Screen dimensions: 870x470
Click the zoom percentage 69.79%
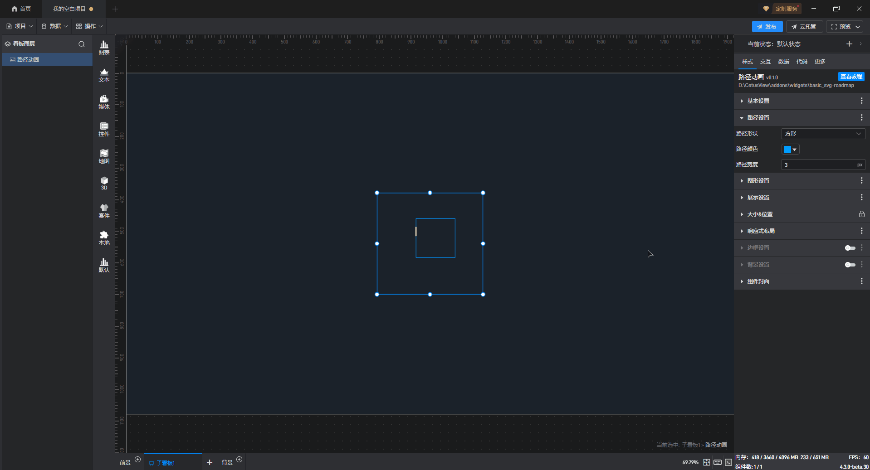pos(690,462)
